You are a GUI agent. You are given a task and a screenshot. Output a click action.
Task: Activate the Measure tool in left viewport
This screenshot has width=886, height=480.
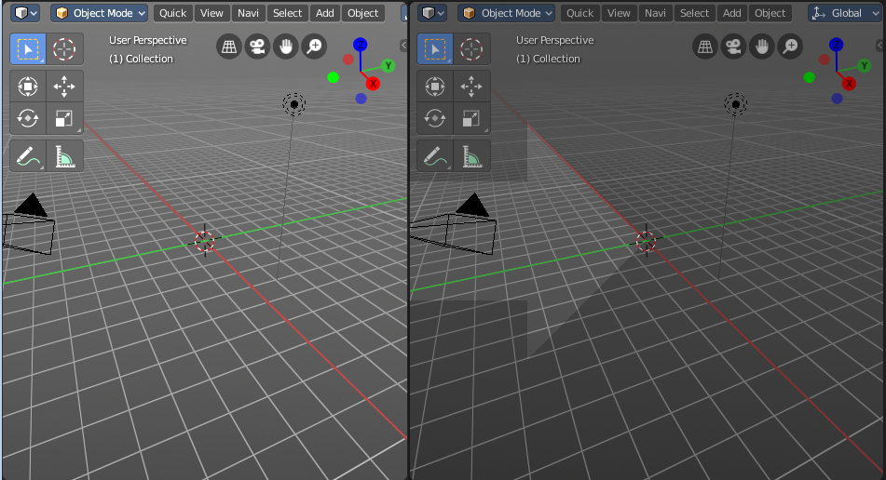[64, 156]
